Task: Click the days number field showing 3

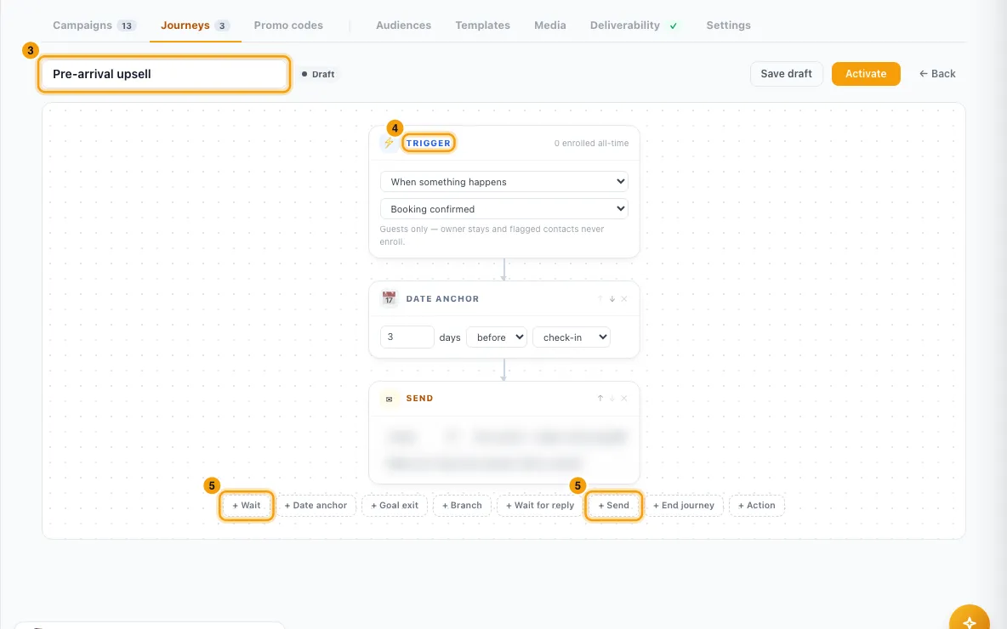Action: coord(407,337)
